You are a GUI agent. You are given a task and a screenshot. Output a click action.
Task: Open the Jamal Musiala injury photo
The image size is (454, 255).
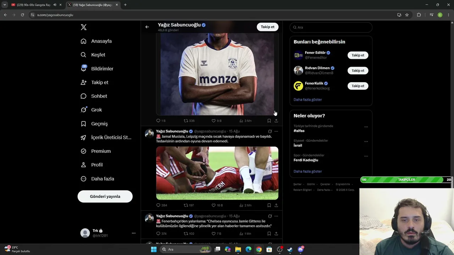click(217, 173)
